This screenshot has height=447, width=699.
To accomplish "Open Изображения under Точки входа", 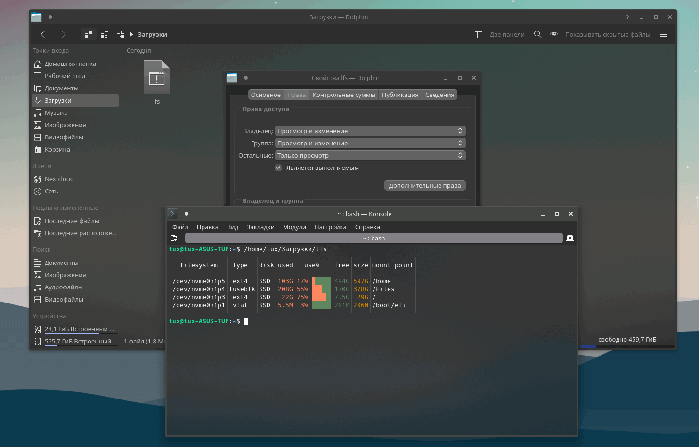I will pos(75,125).
